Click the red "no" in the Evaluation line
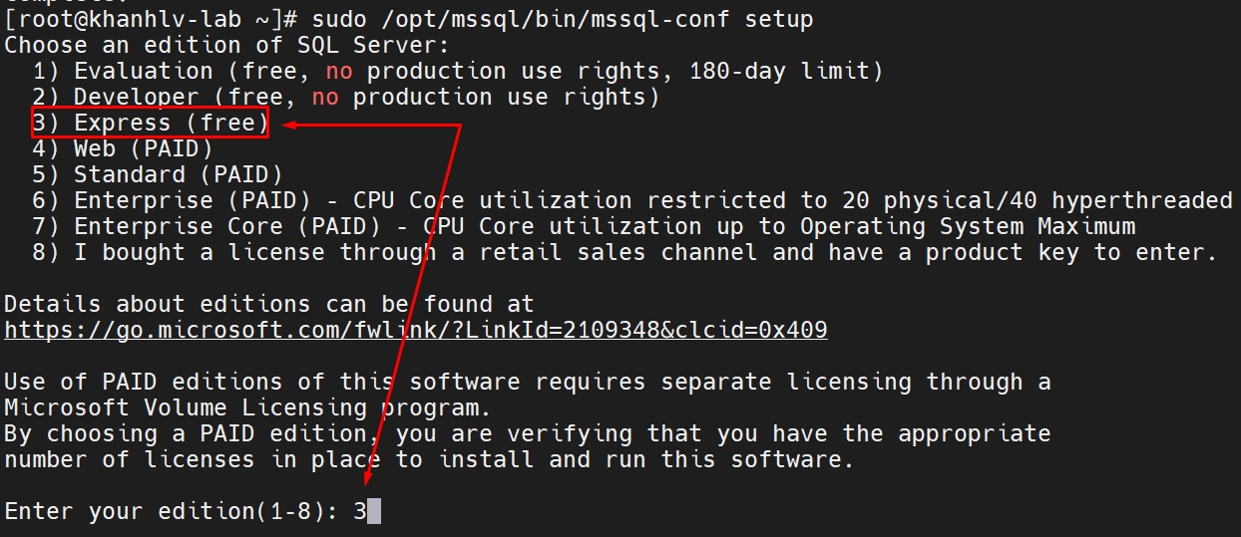Screen dimensions: 1241x537 (339, 72)
